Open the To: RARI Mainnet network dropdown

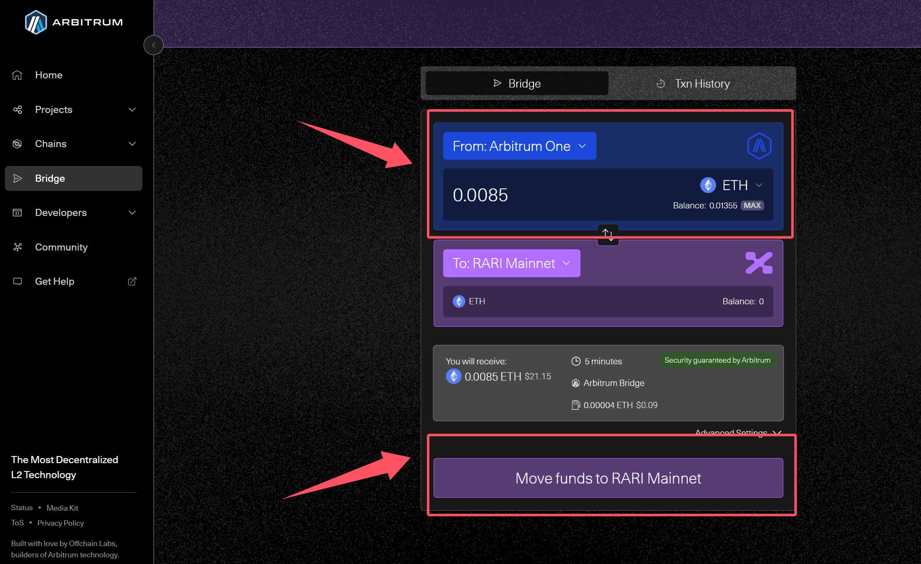(x=512, y=263)
